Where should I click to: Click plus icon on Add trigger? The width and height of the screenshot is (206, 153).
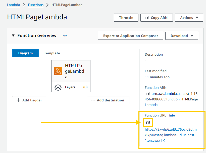(18, 100)
